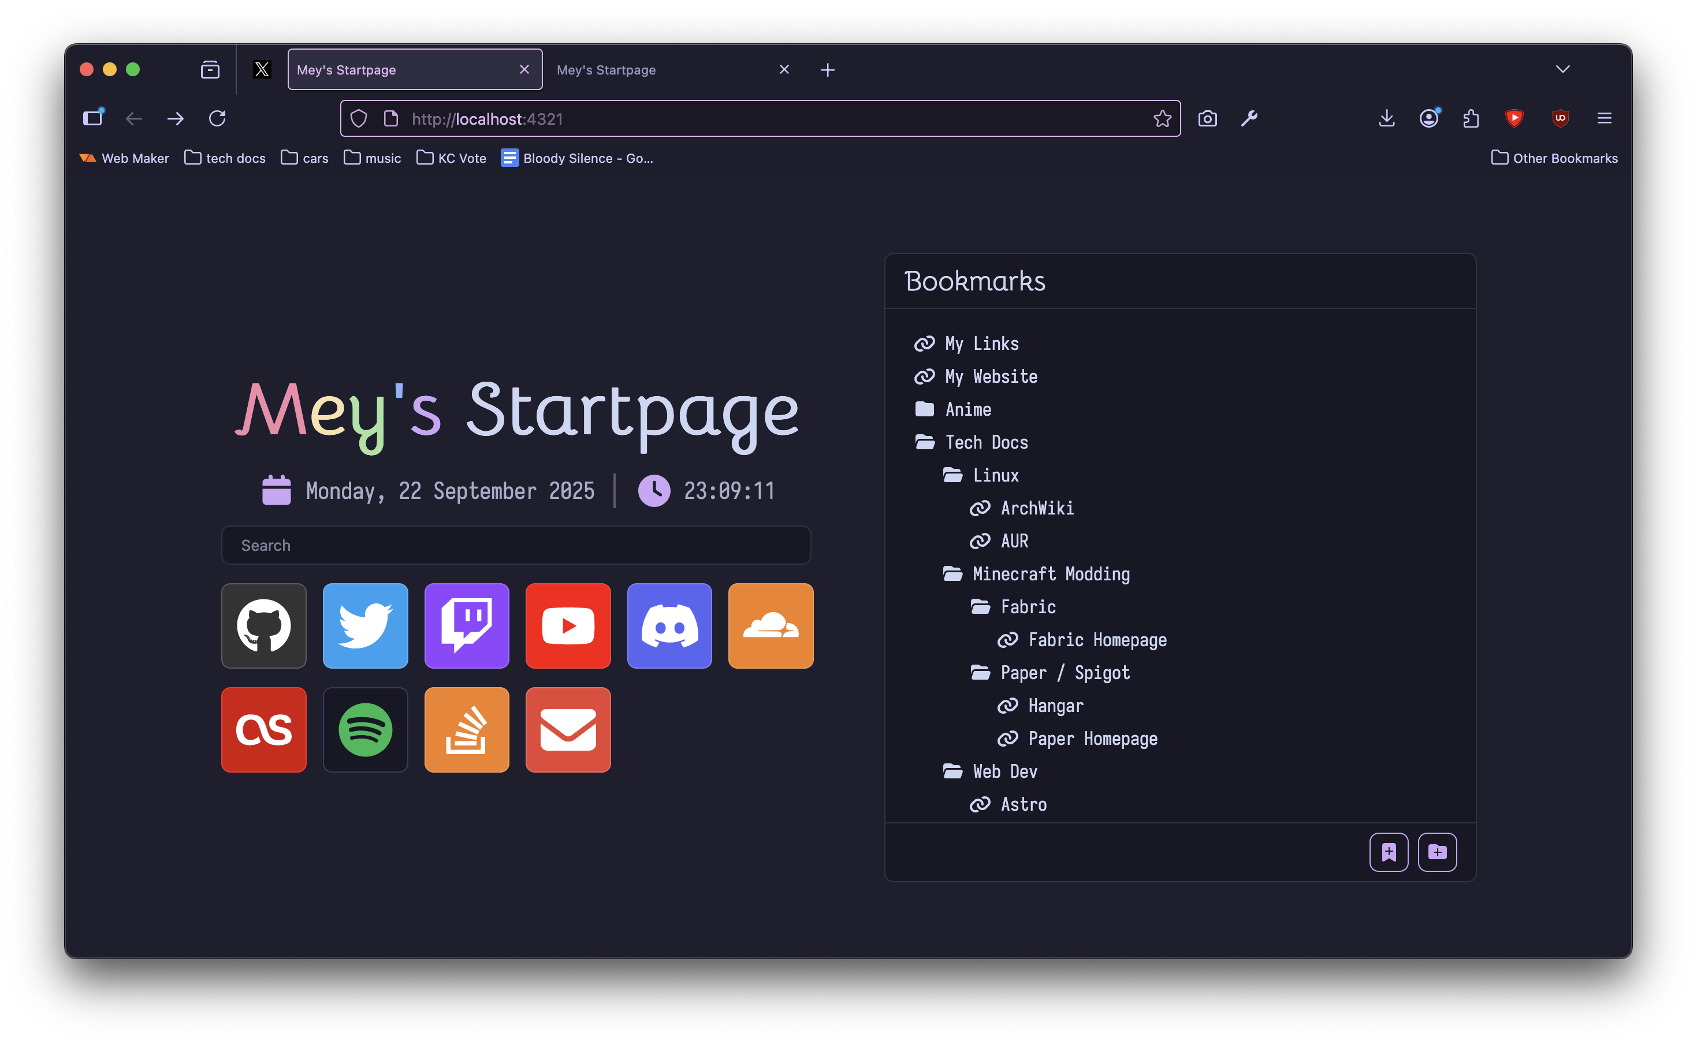
Task: Open the Last.fm shortcut tile
Action: pos(263,729)
